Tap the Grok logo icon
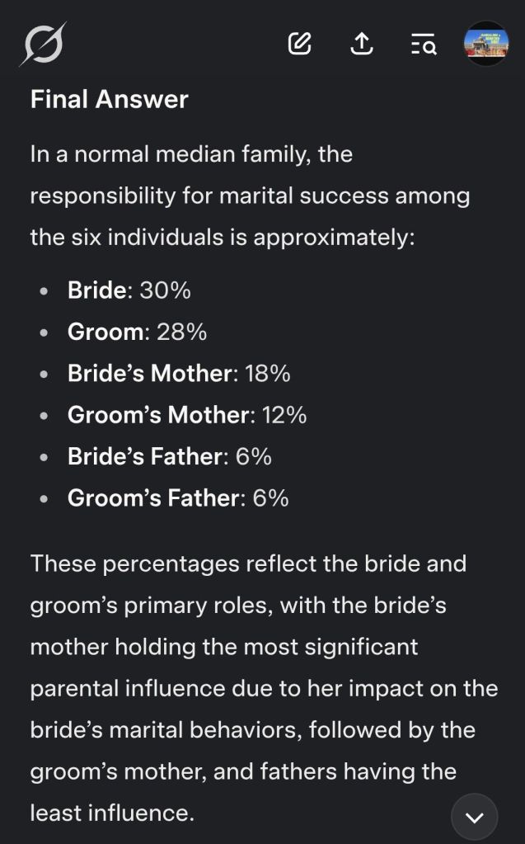The height and width of the screenshot is (844, 525). [x=43, y=44]
